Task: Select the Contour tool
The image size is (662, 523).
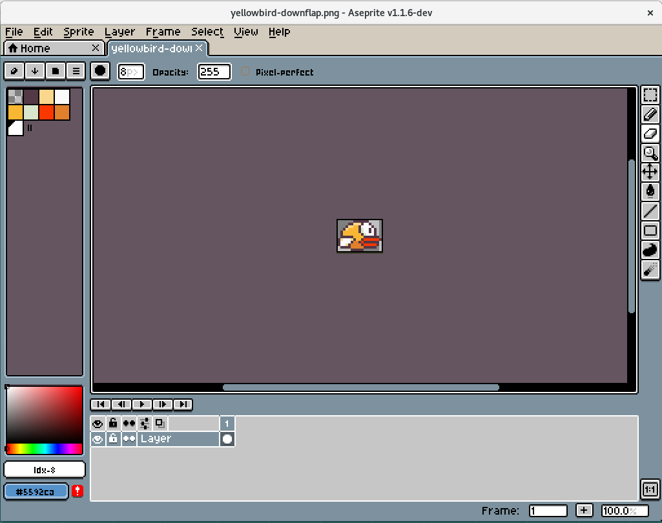Action: coord(650,250)
